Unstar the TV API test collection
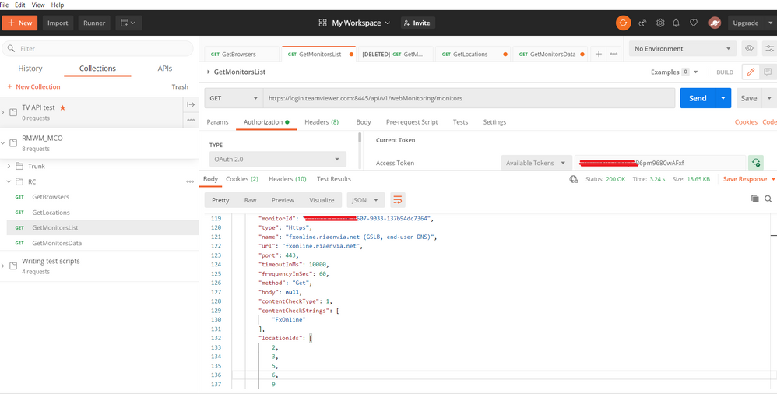This screenshot has width=777, height=394. [62, 107]
